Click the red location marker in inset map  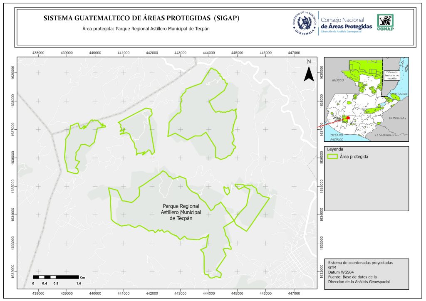point(348,118)
